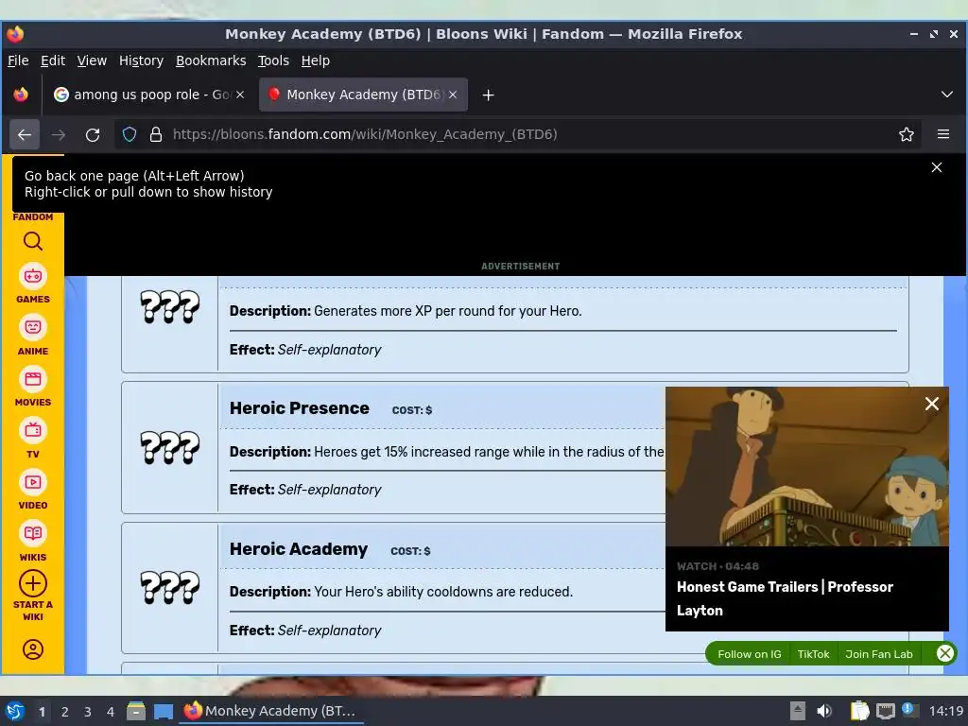The height and width of the screenshot is (726, 968).
Task: Click the Heroic Presence heading
Action: [300, 408]
